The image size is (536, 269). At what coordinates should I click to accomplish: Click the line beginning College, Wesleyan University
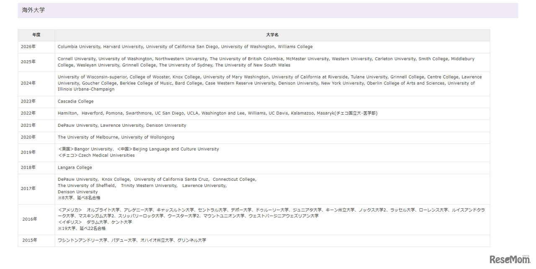click(174, 65)
